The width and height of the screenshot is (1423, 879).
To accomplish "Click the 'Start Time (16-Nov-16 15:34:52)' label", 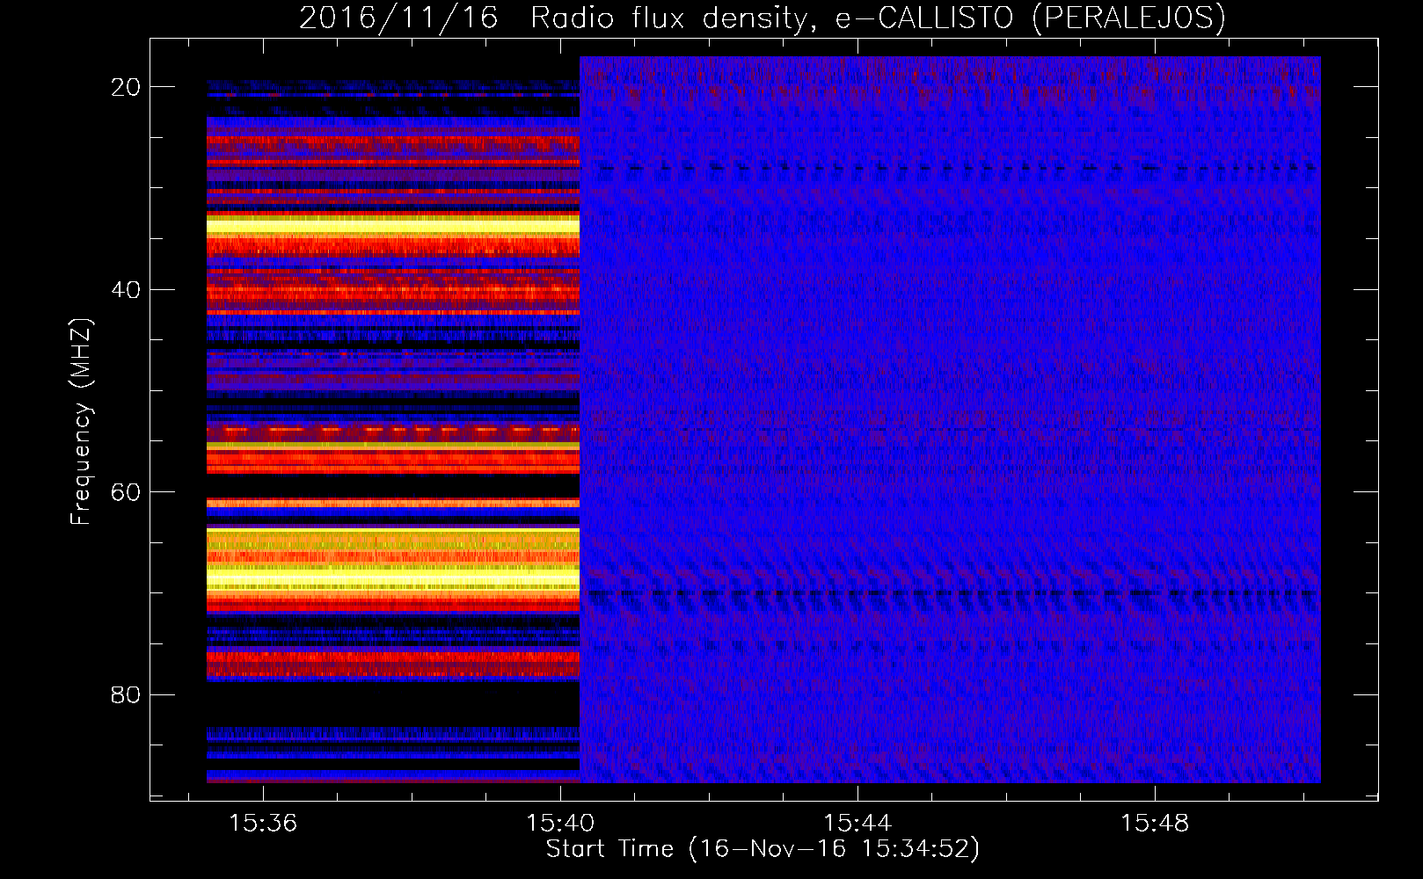I will 763,849.
